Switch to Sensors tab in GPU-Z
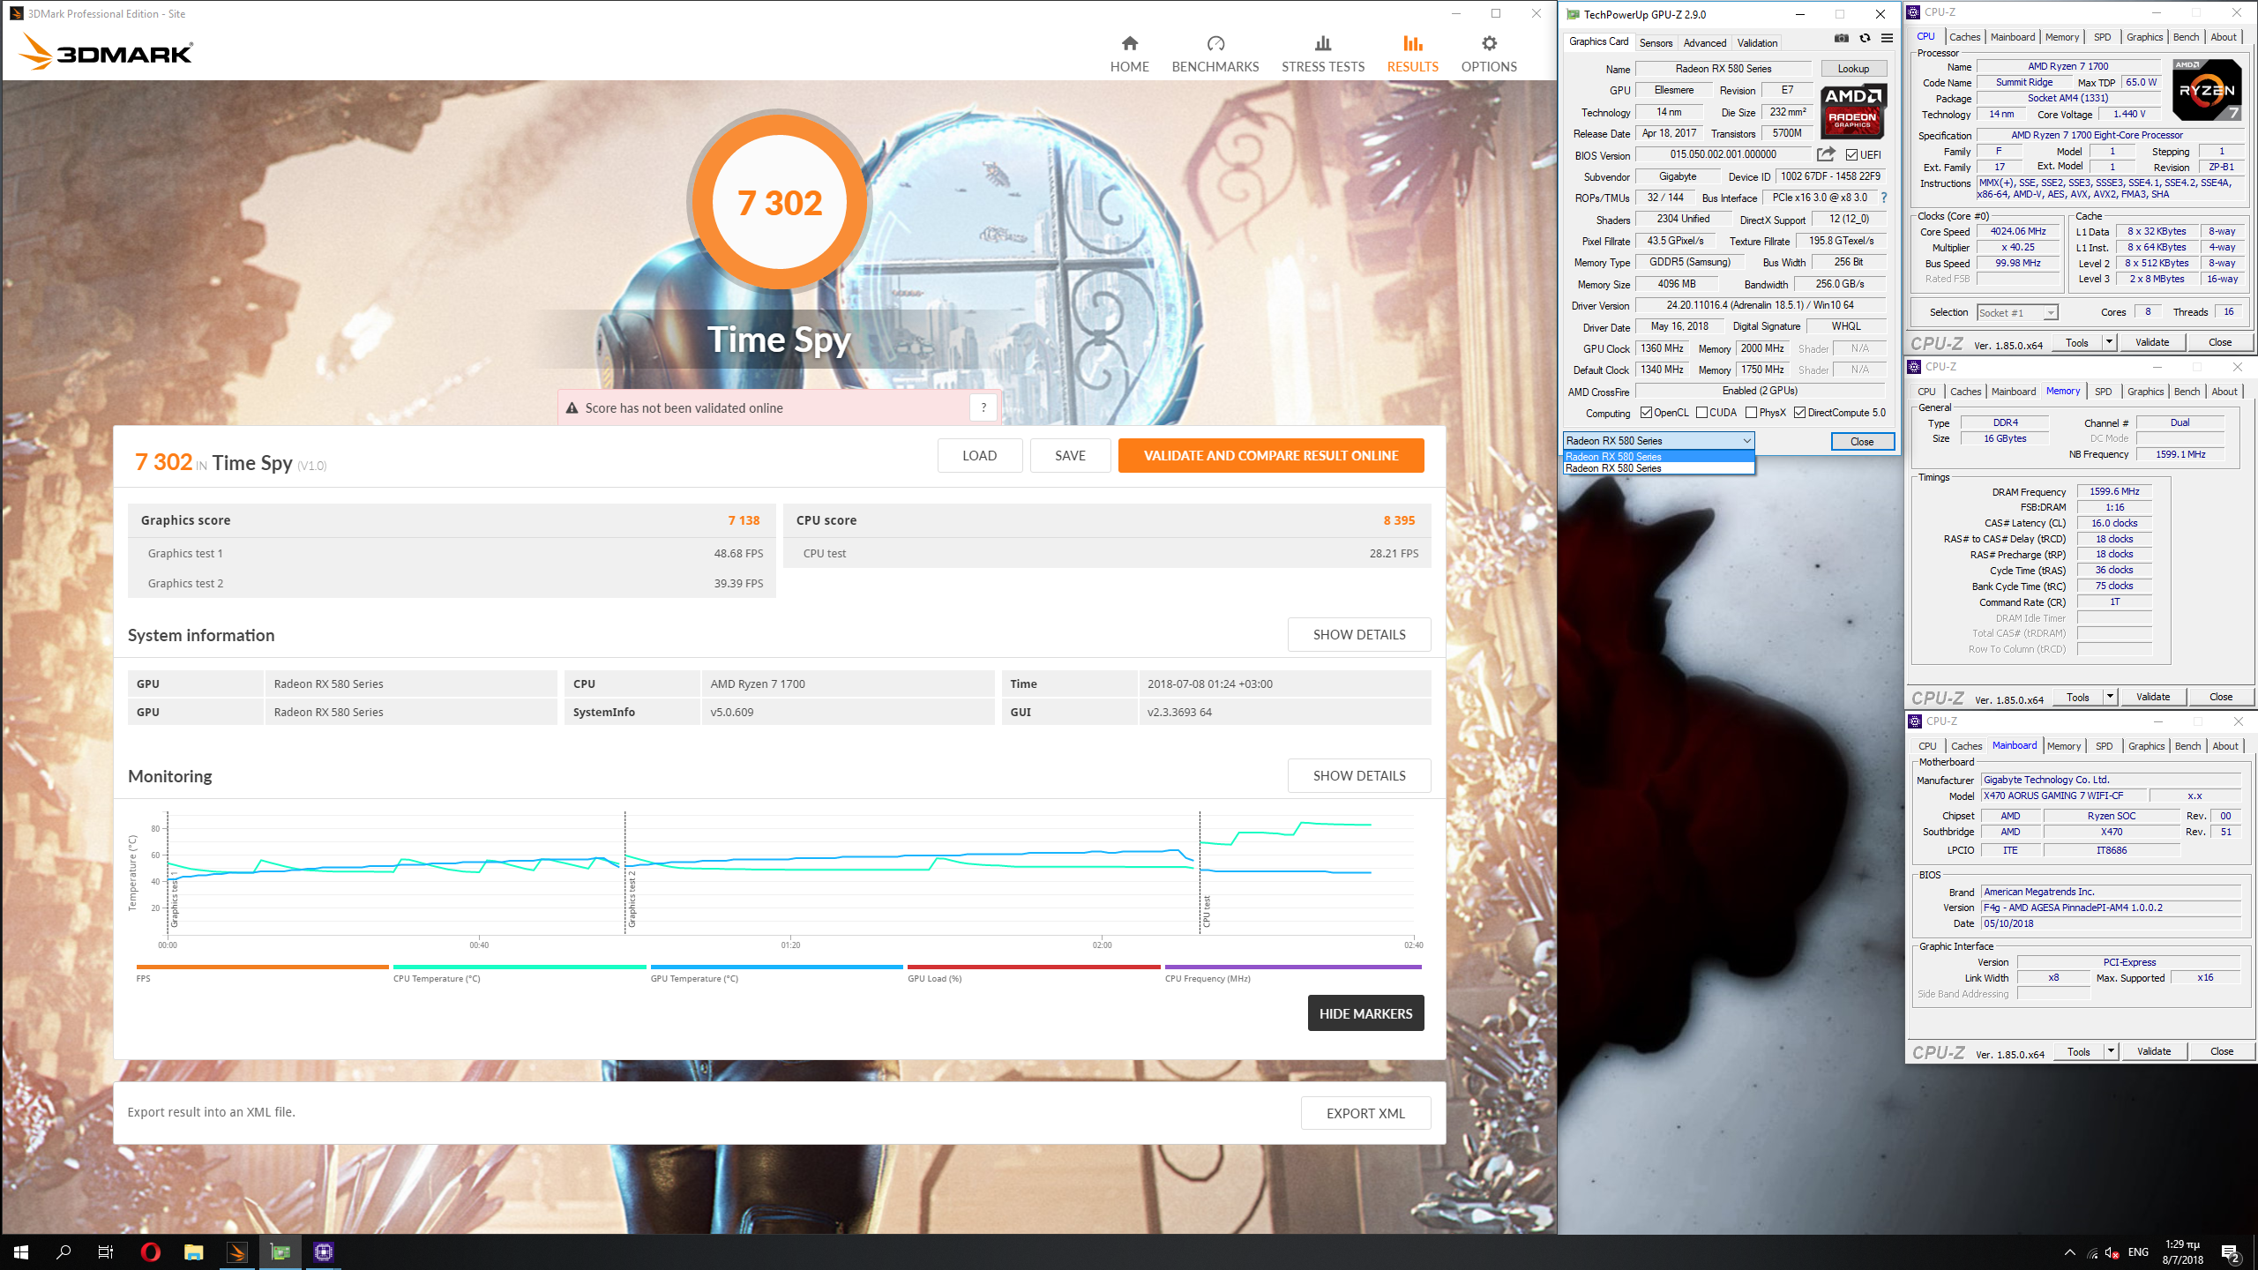2258x1270 pixels. click(x=1656, y=42)
